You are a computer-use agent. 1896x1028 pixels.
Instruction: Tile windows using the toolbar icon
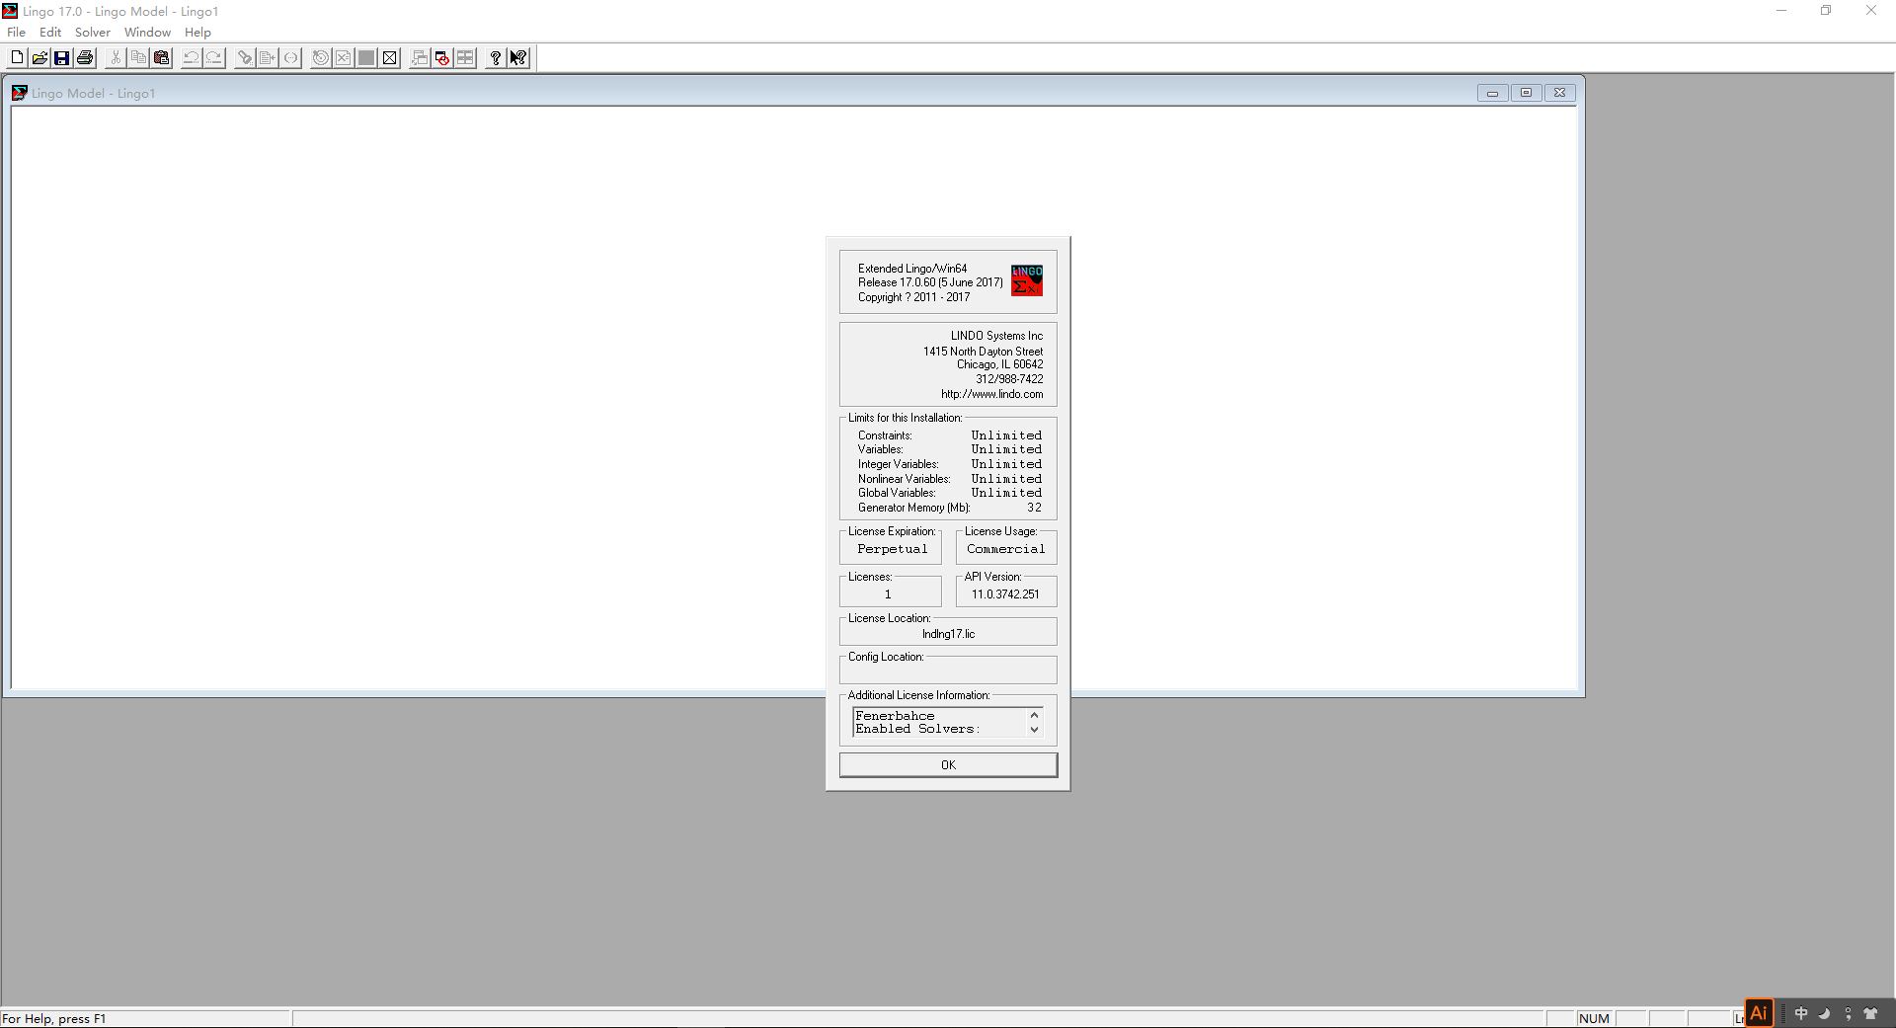pyautogui.click(x=465, y=58)
